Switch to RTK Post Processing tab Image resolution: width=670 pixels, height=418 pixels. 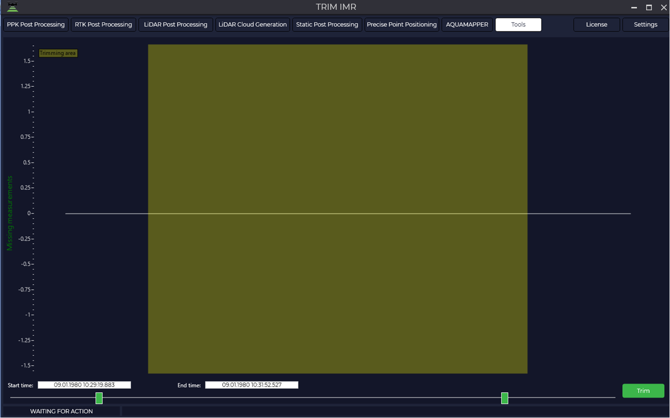103,24
